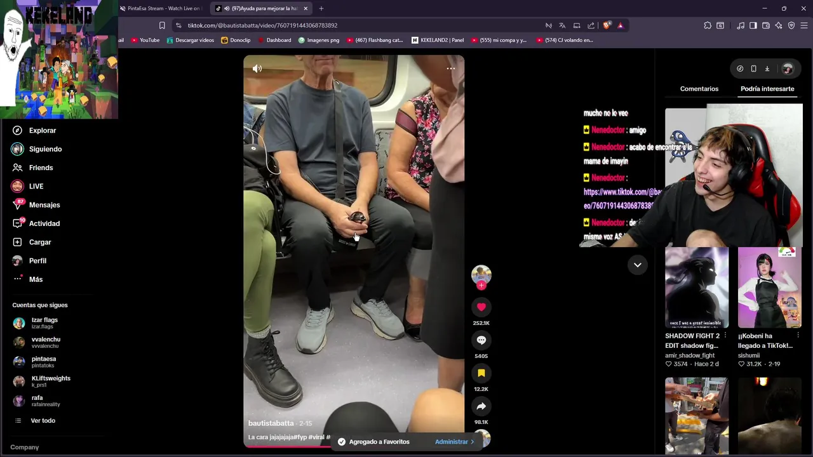The image size is (813, 457).
Task: Open the three-dots menu on the video
Action: pyautogui.click(x=450, y=69)
